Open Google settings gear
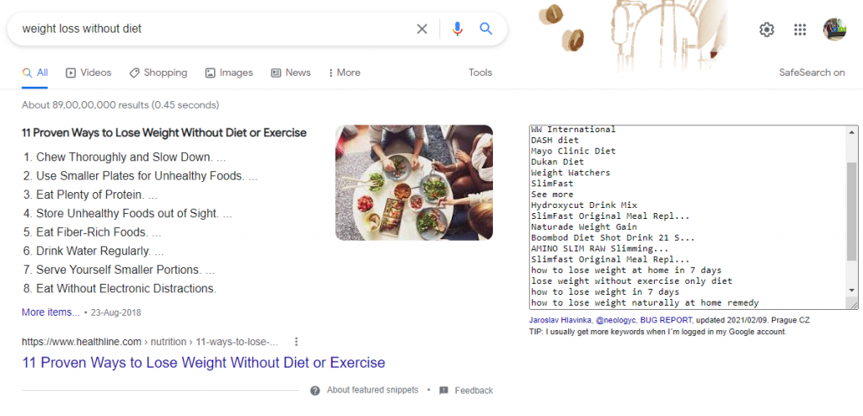Image resolution: width=863 pixels, height=416 pixels. coord(766,29)
